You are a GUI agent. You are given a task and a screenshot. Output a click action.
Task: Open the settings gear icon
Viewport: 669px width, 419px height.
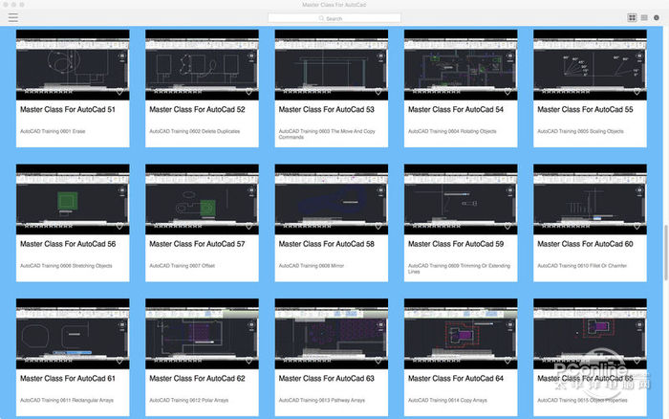(657, 17)
